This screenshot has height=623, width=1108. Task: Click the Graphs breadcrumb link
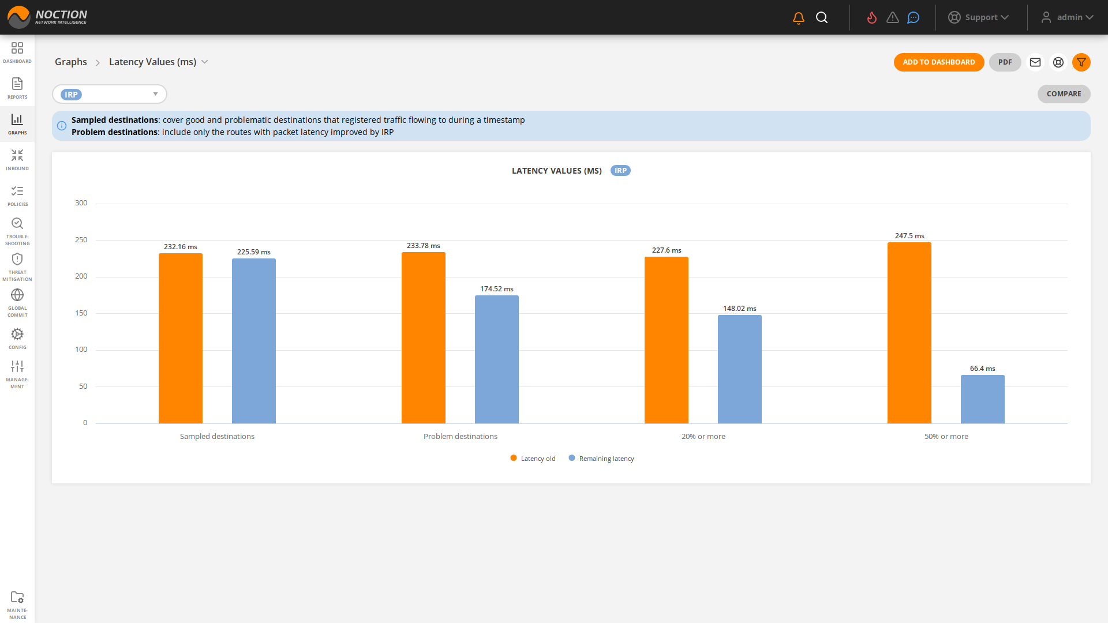coord(70,62)
